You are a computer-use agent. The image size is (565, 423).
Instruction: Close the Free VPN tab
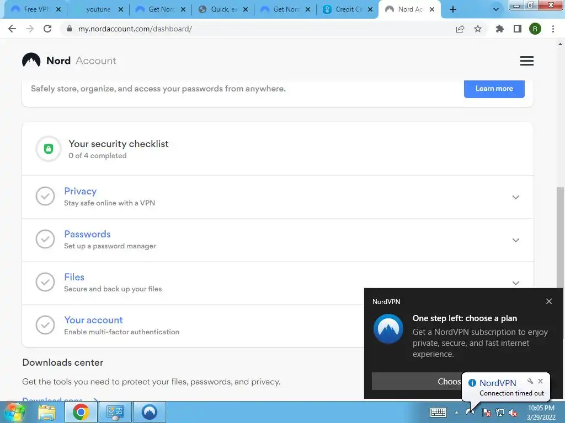[58, 10]
